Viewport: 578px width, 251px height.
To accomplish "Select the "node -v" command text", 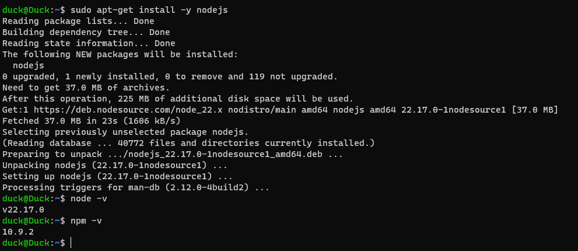I will pos(89,198).
